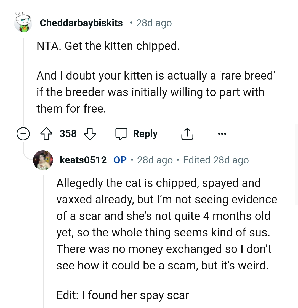The image size is (298, 308).
Task: Open the share icon on the comment
Action: [x=187, y=134]
